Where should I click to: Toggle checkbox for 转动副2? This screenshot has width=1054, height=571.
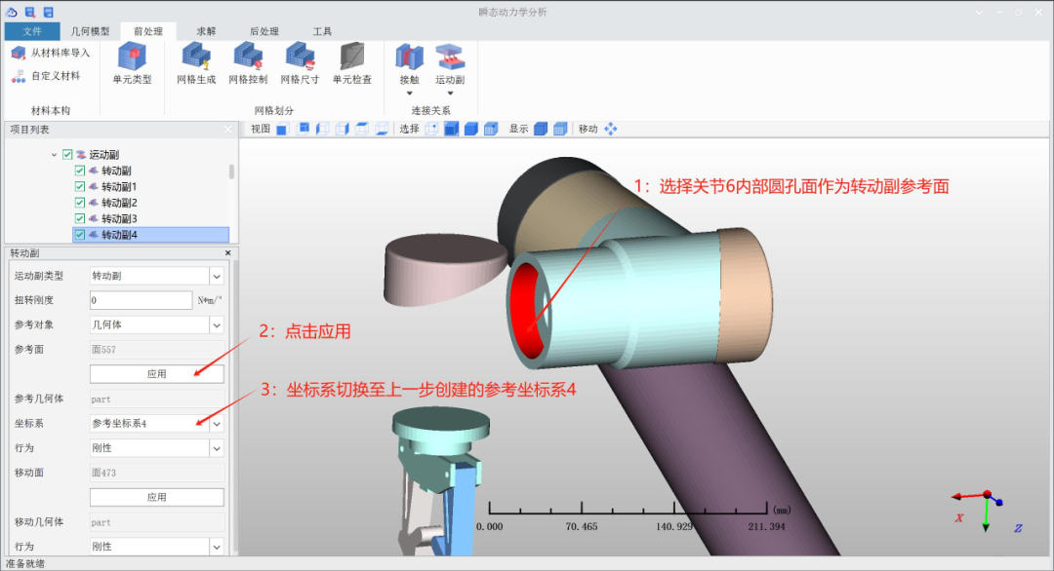tap(80, 203)
